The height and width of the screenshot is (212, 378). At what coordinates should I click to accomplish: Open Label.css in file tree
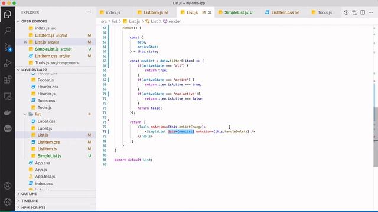click(x=46, y=121)
